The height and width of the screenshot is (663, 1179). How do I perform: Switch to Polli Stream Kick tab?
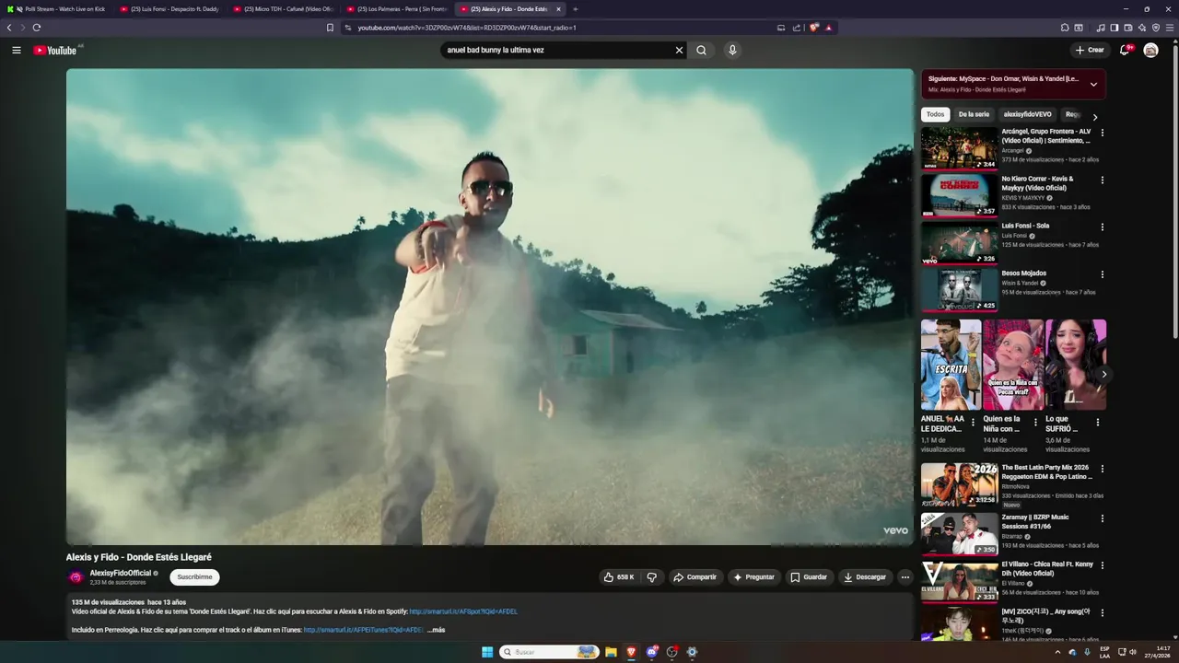[x=57, y=9]
